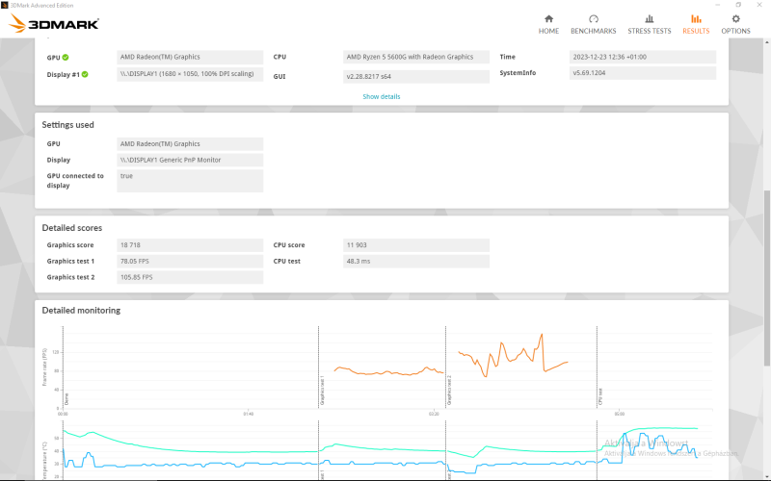771x481 pixels.
Task: Open Benchmarks gauge icon
Action: 594,18
